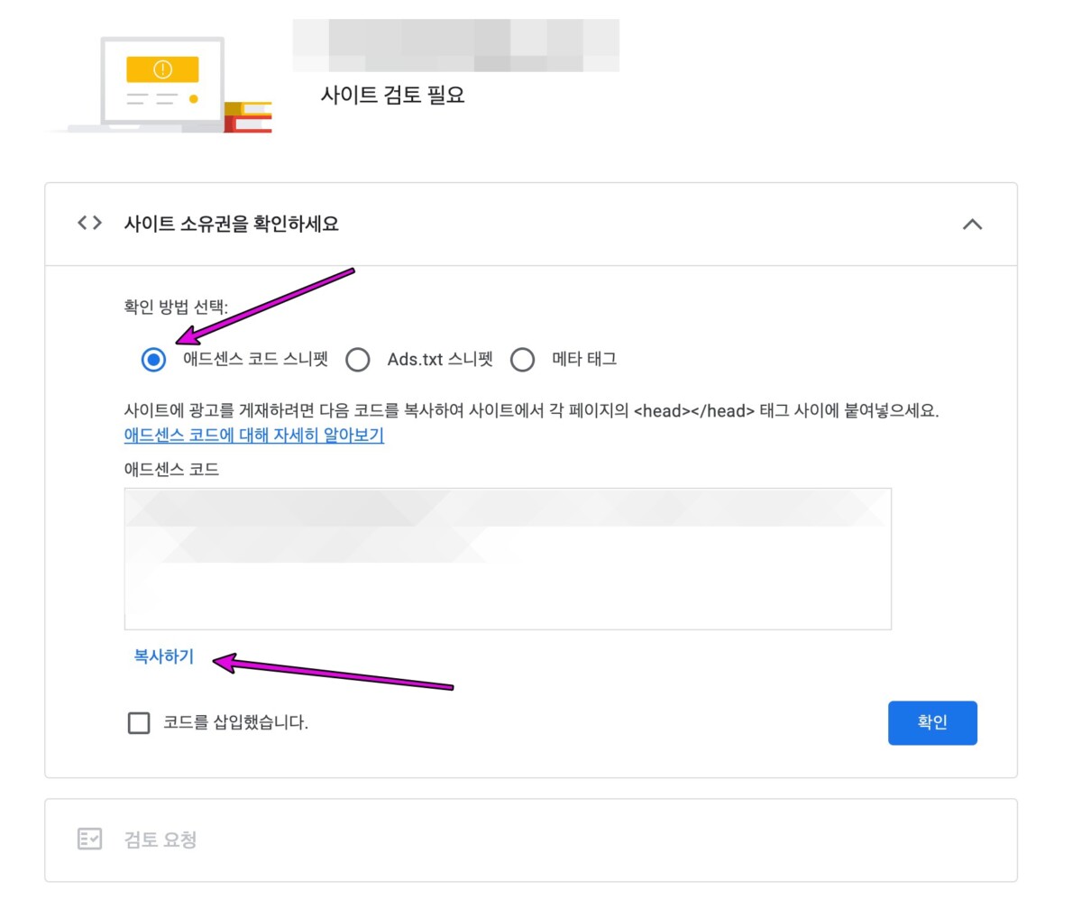Click the stacked books illustration

pyautogui.click(x=250, y=117)
